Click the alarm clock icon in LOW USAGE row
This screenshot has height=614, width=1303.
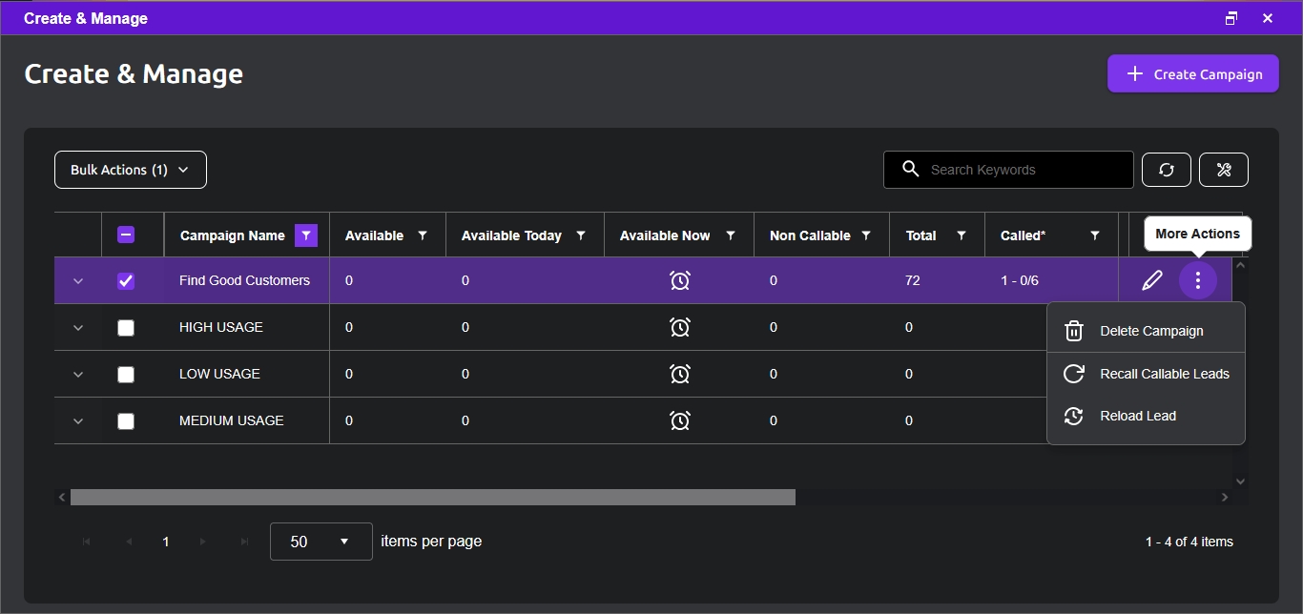[x=680, y=374]
